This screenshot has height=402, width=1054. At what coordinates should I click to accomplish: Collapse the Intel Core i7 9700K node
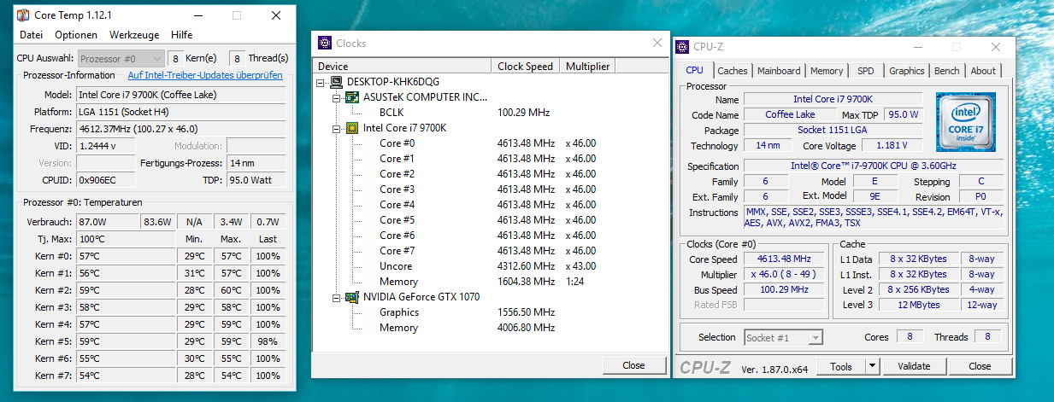pyautogui.click(x=337, y=128)
